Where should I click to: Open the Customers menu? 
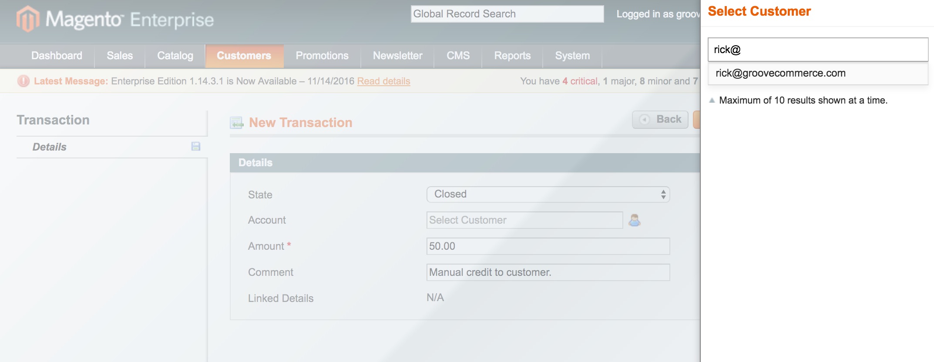pos(244,56)
